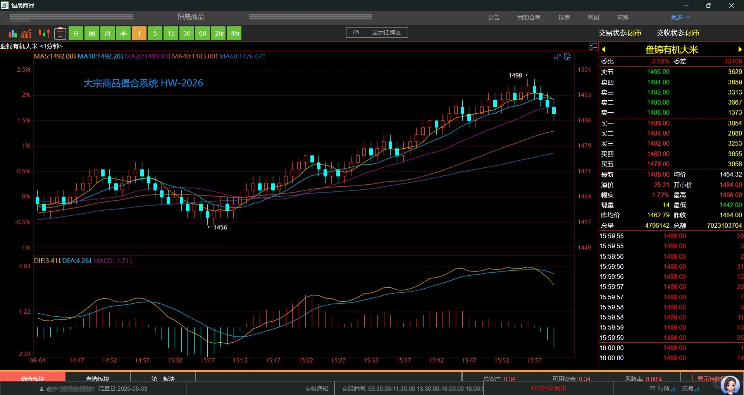744x395 pixels.
Task: Click the 买五 price 1478.00
Action: point(658,164)
